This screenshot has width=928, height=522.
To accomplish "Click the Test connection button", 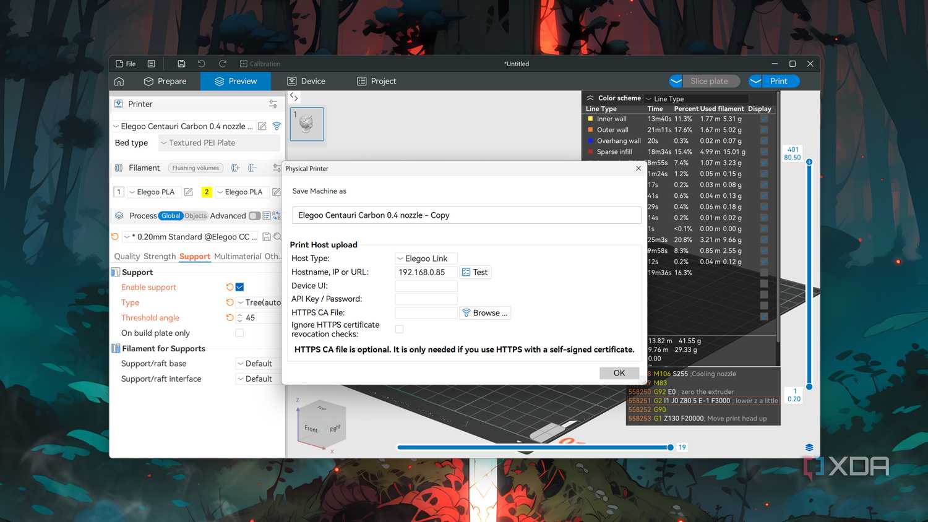I will pos(475,272).
